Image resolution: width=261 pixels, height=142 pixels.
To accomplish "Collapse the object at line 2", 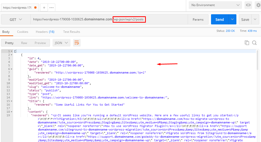I will pyautogui.click(x=11, y=55).
